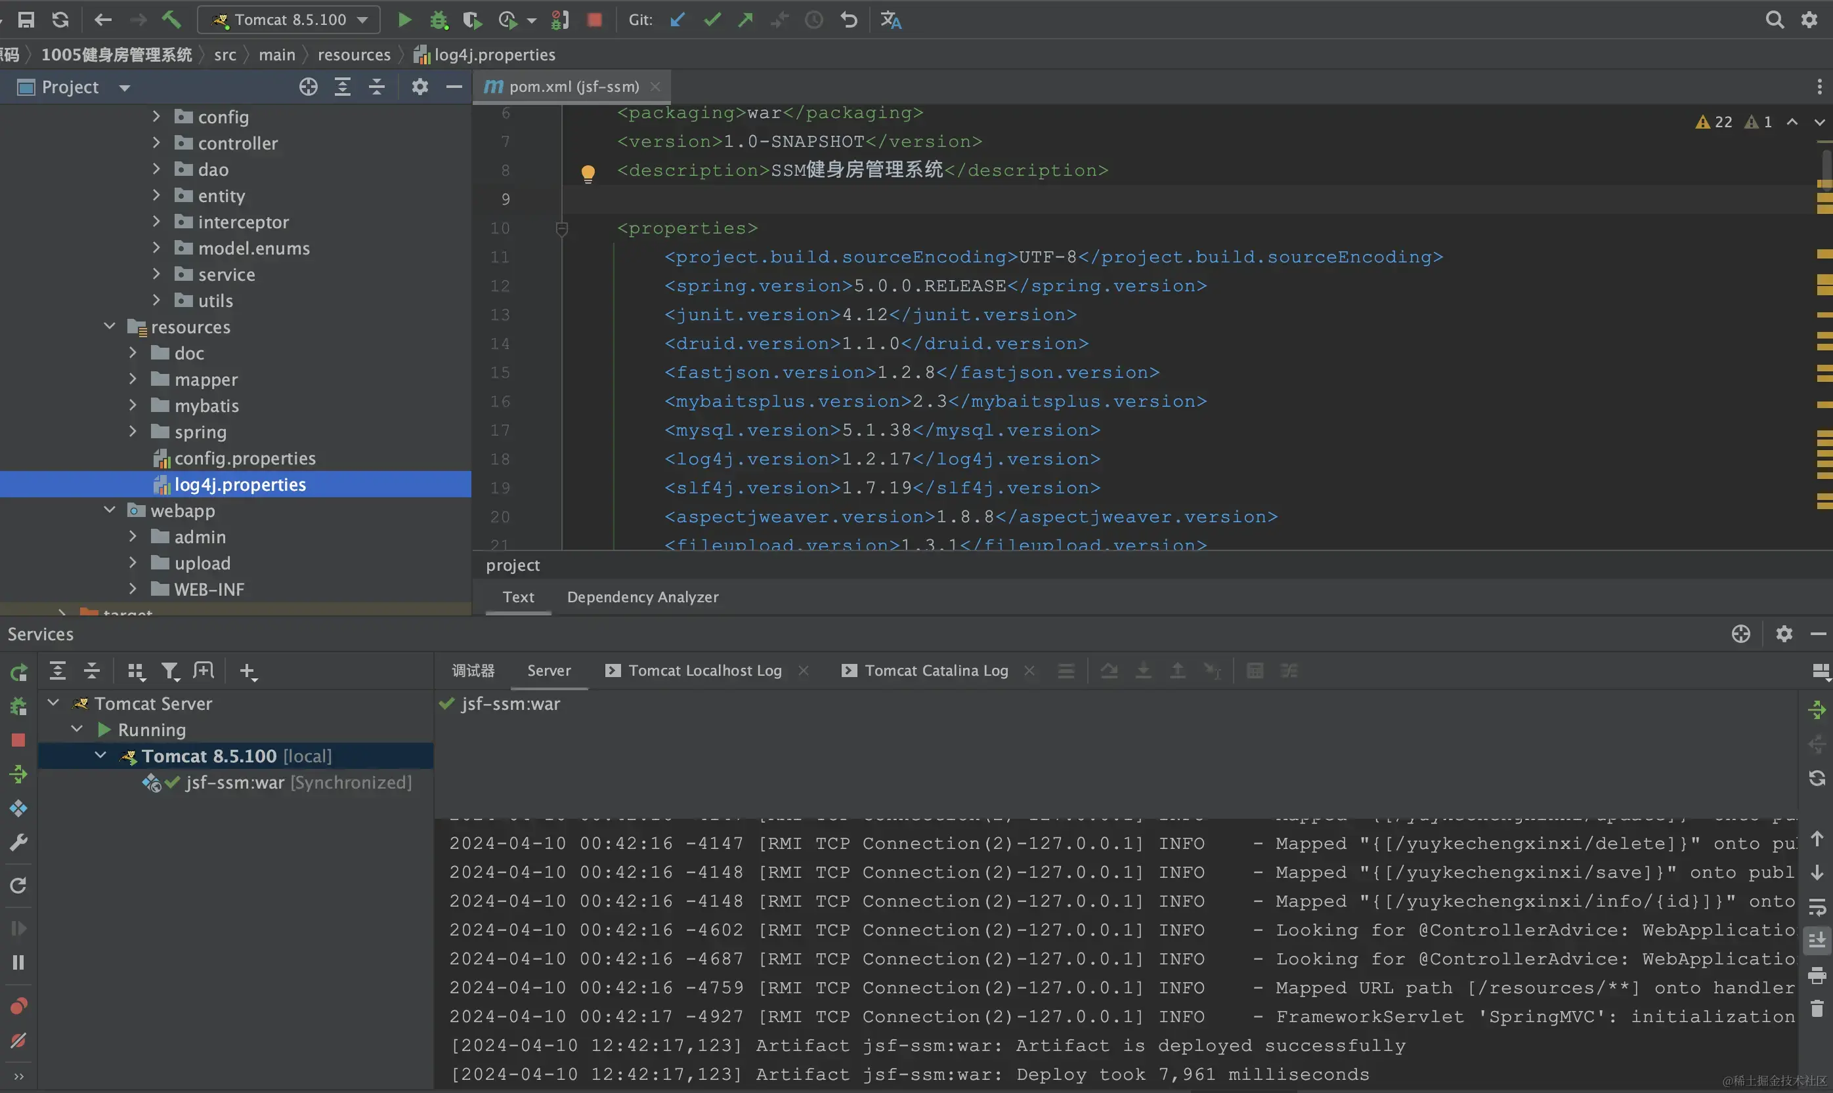Image resolution: width=1833 pixels, height=1093 pixels.
Task: Toggle soft-wrap in the console
Action: click(x=1817, y=907)
